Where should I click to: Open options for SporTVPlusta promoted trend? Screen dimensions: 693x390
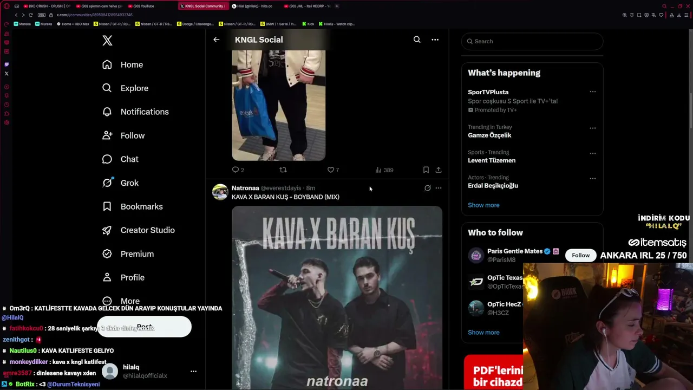click(593, 92)
